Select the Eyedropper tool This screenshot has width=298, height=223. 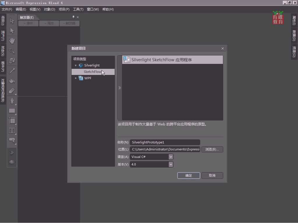click(12, 71)
